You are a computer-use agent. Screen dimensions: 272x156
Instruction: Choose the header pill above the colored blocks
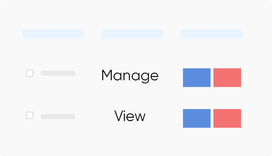click(211, 34)
